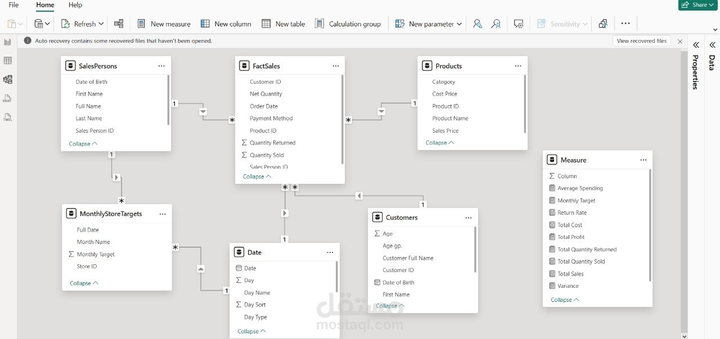Click View recovered files button
The width and height of the screenshot is (720, 339).
[641, 41]
